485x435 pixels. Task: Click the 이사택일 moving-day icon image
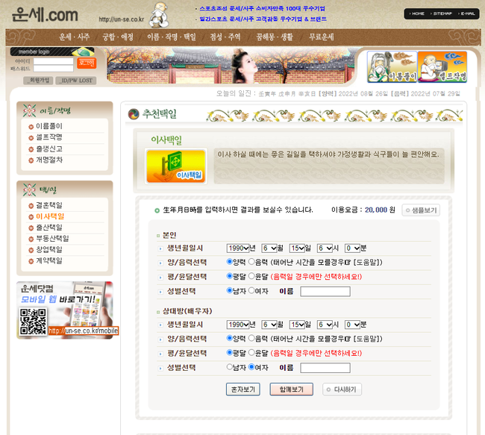175,166
